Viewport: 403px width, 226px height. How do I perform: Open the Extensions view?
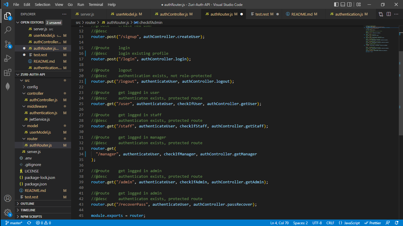(7, 72)
